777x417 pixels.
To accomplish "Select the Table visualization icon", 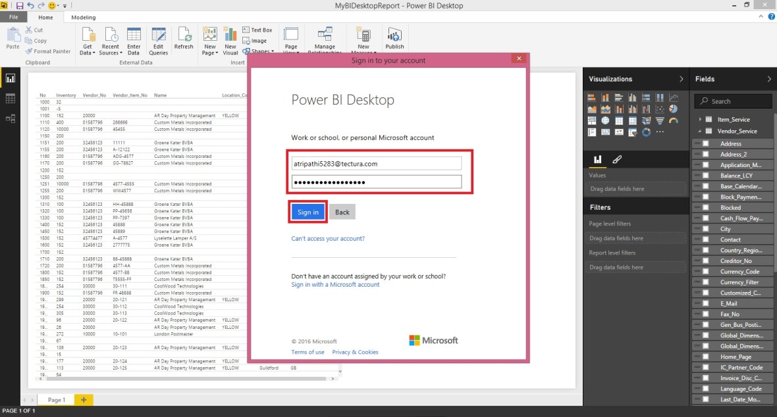I will (619, 120).
